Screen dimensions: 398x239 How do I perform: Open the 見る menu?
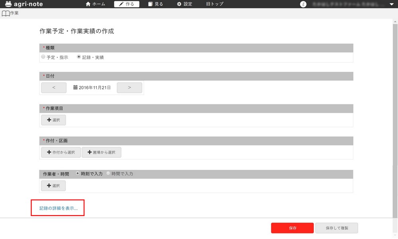click(x=156, y=4)
